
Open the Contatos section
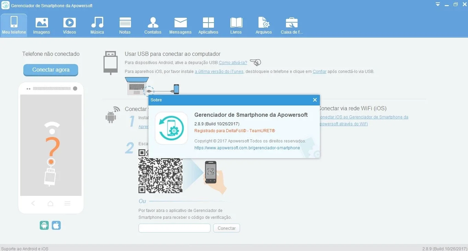[153, 25]
